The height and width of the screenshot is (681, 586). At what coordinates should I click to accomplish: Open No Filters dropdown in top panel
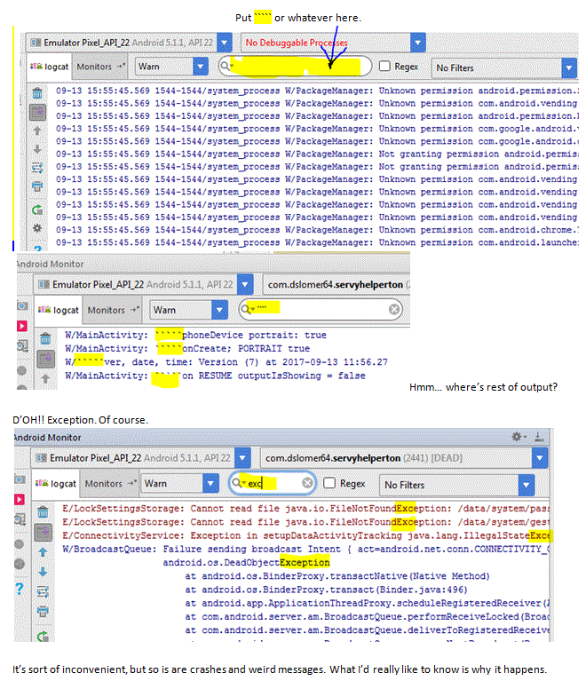[x=504, y=68]
